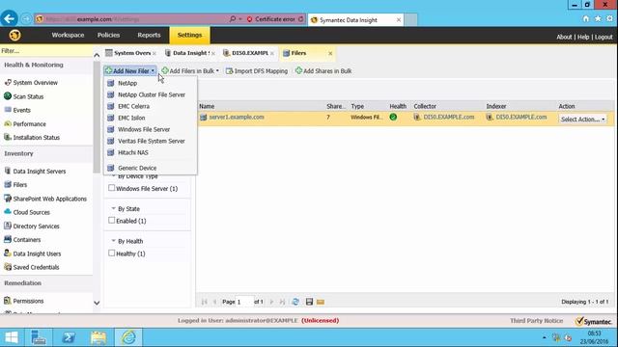This screenshot has width=618, height=347.
Task: Click DI50.EXAMPLE.com indexer link
Action: (x=521, y=118)
